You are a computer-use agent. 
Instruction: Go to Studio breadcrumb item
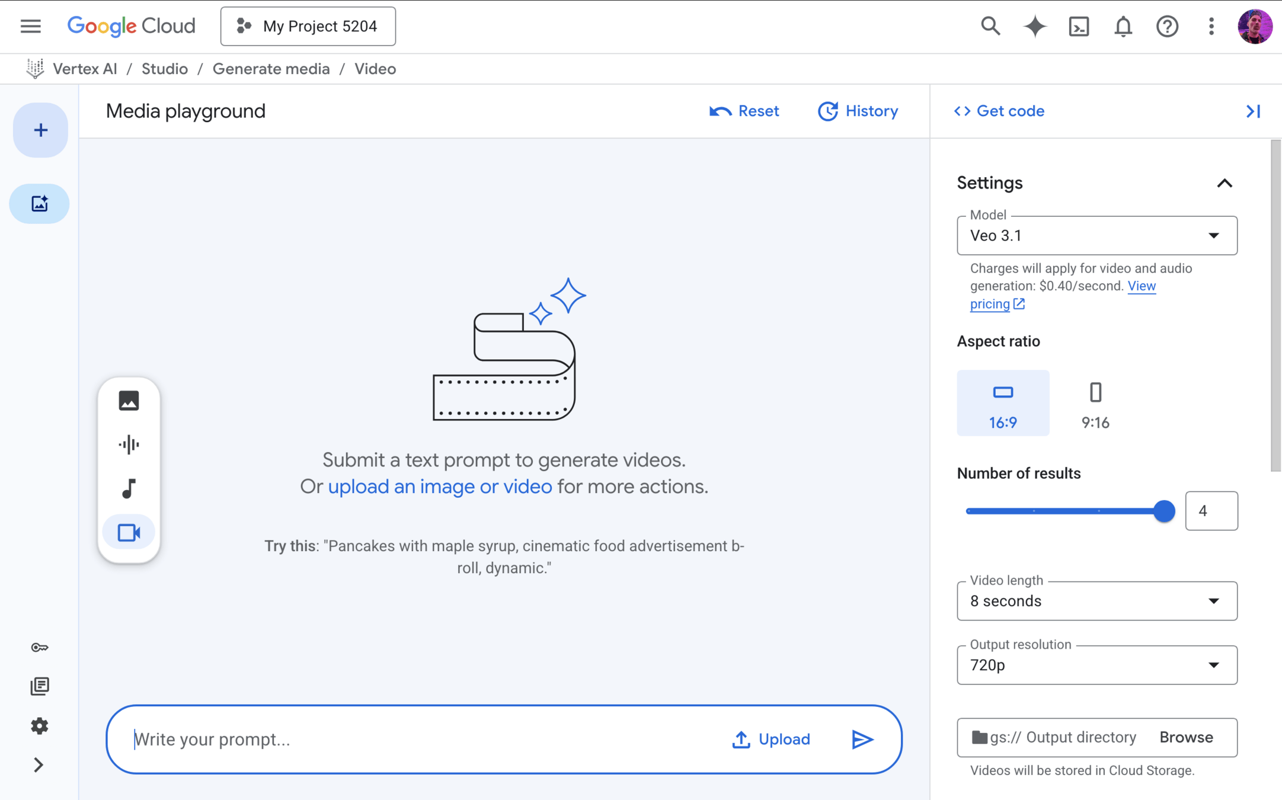pos(164,69)
